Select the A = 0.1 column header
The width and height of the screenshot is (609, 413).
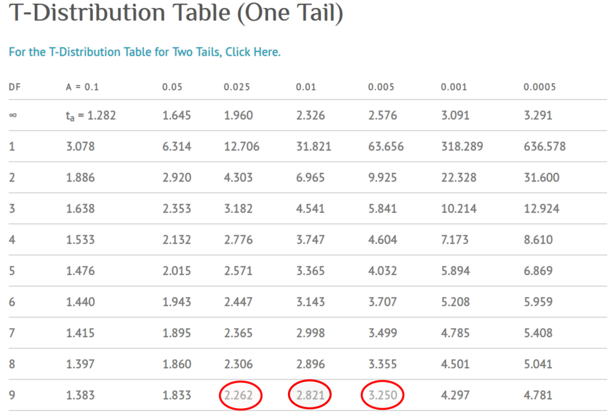click(x=82, y=87)
